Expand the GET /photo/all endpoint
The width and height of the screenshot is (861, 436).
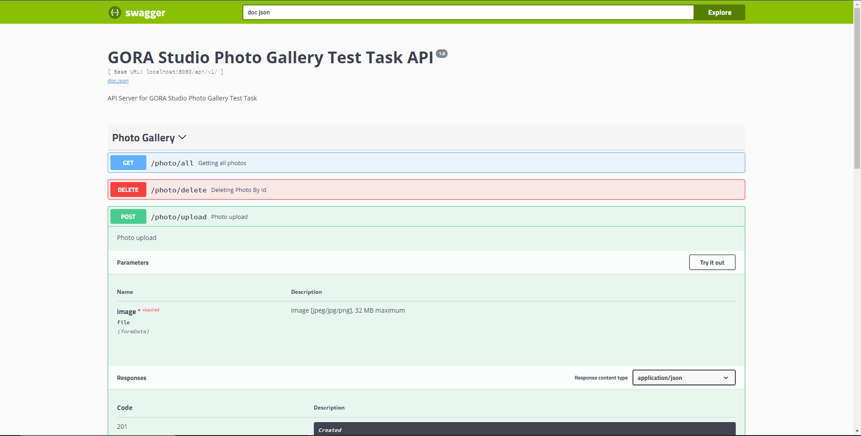[x=426, y=163]
